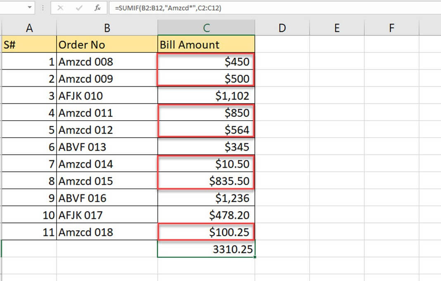This screenshot has height=281, width=441.
Task: Select the $1,102 bill amount cell
Action: click(206, 96)
